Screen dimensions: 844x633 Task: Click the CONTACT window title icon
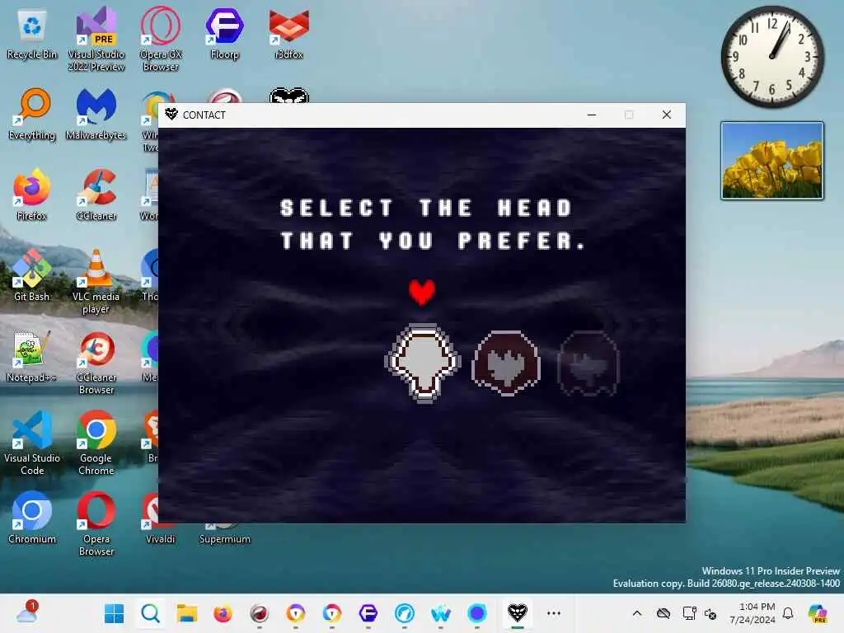pos(171,114)
